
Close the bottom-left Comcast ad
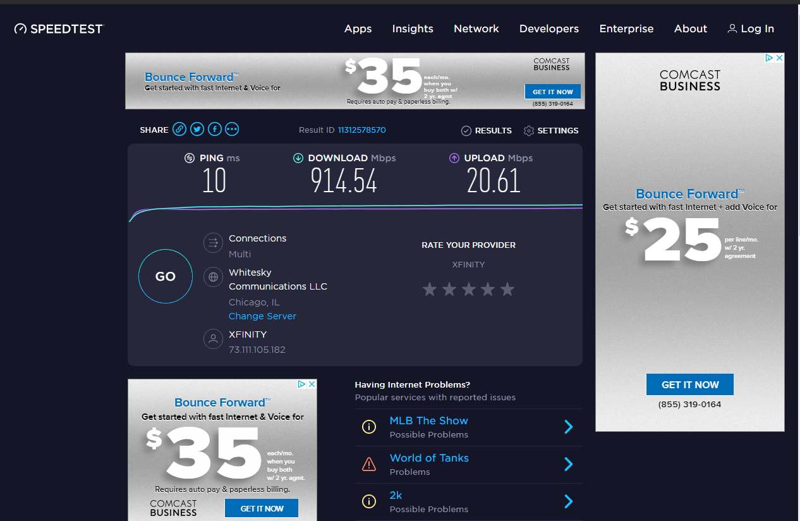[x=312, y=384]
